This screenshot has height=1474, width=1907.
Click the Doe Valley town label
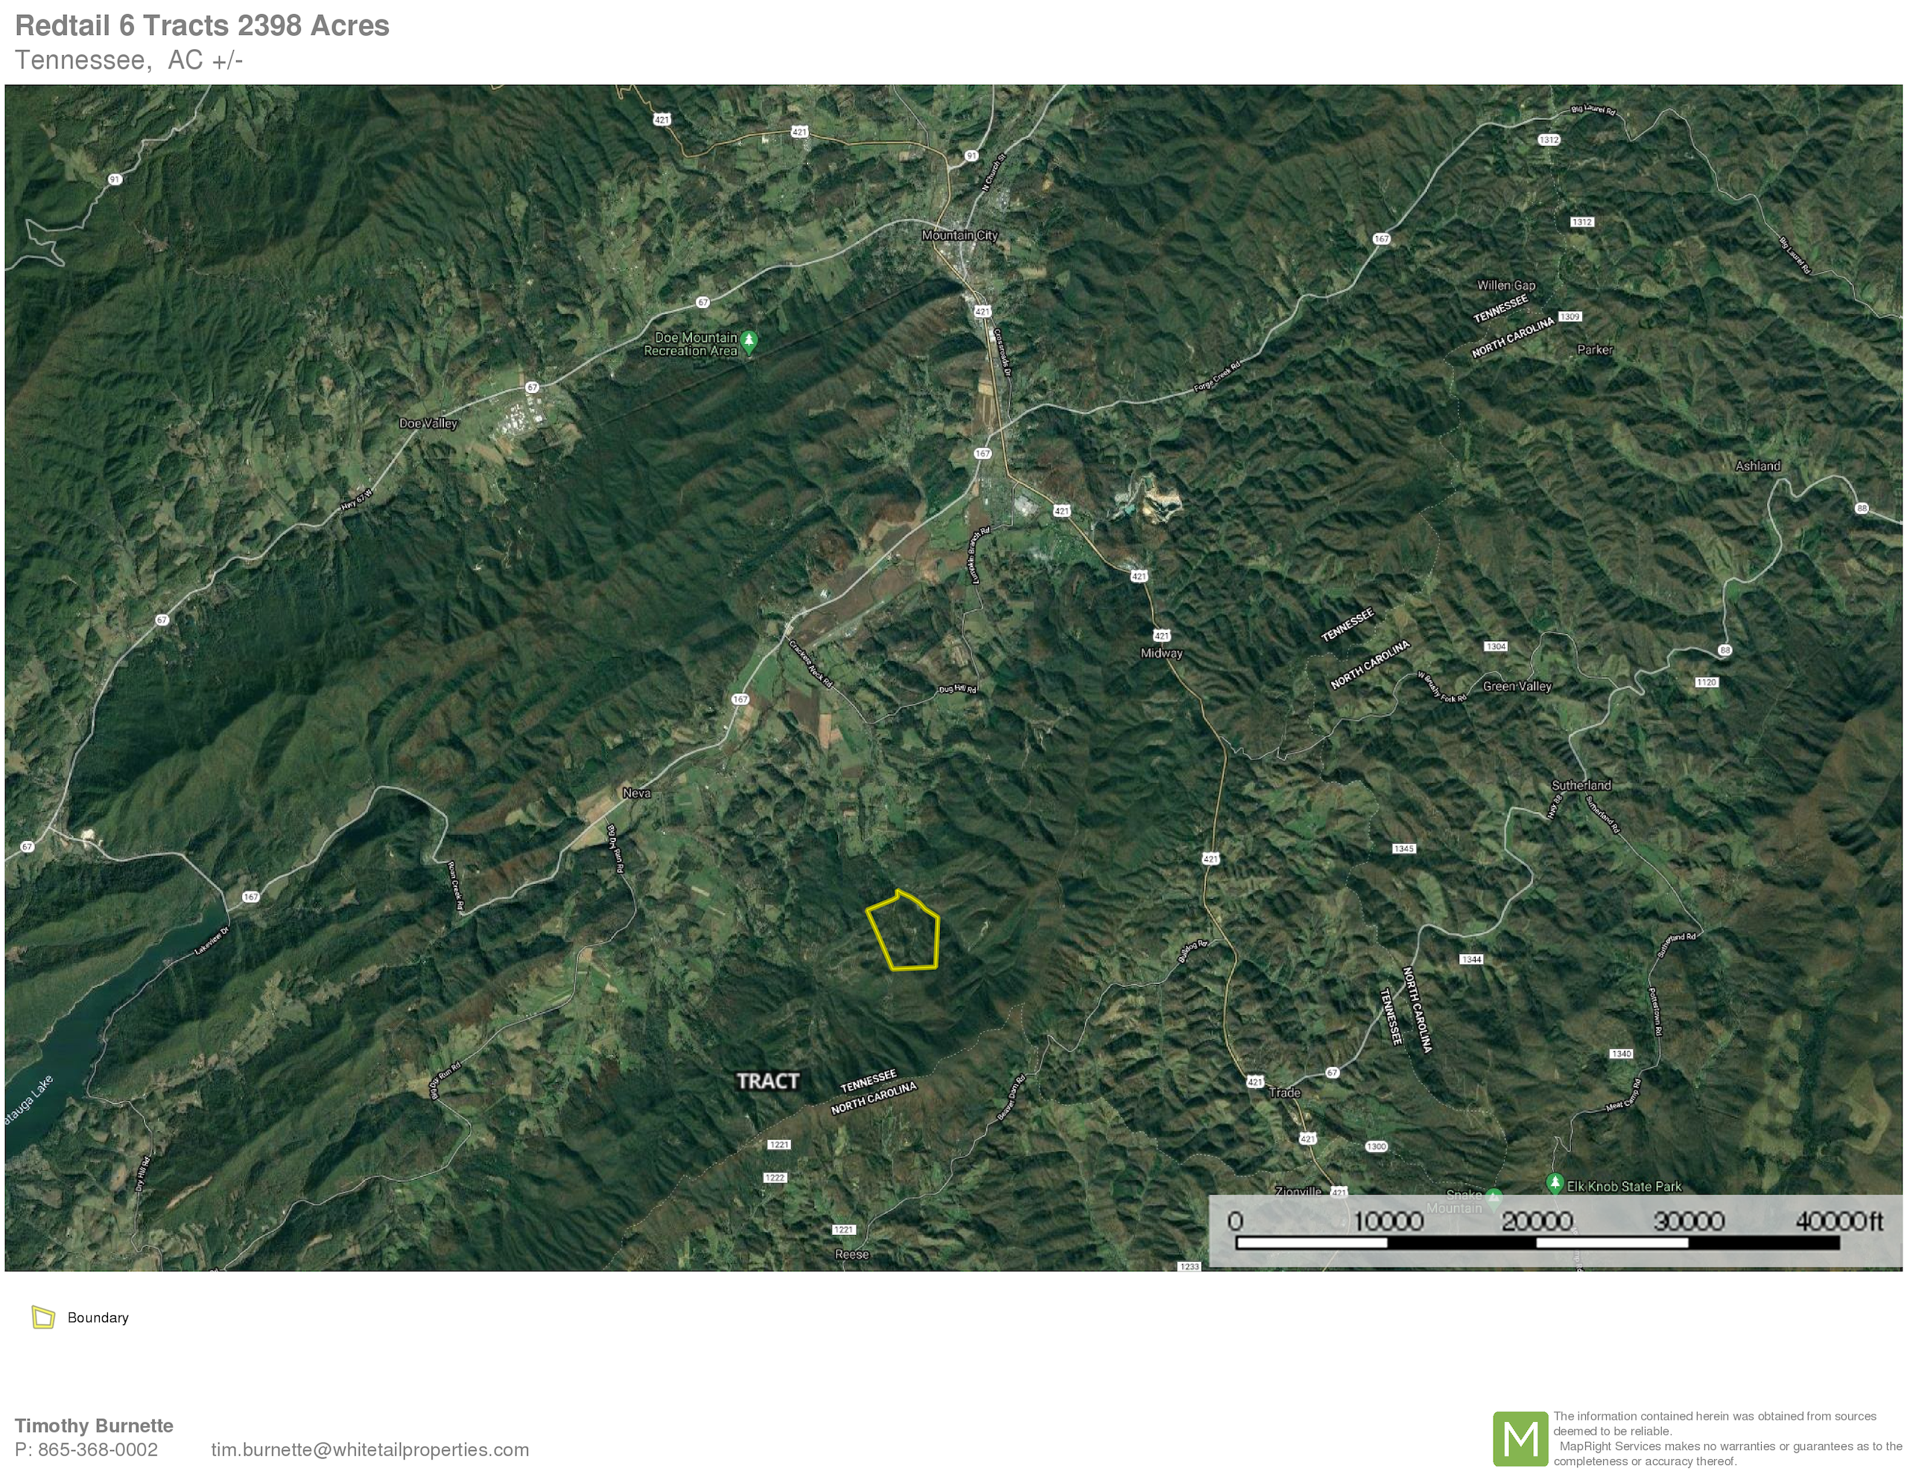[x=428, y=424]
